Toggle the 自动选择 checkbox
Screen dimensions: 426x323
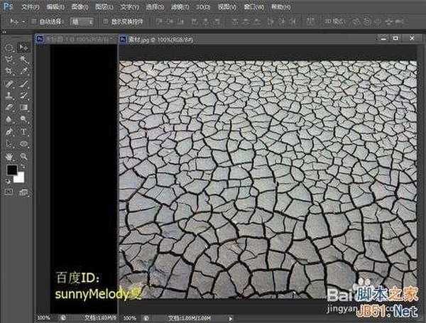[35, 22]
